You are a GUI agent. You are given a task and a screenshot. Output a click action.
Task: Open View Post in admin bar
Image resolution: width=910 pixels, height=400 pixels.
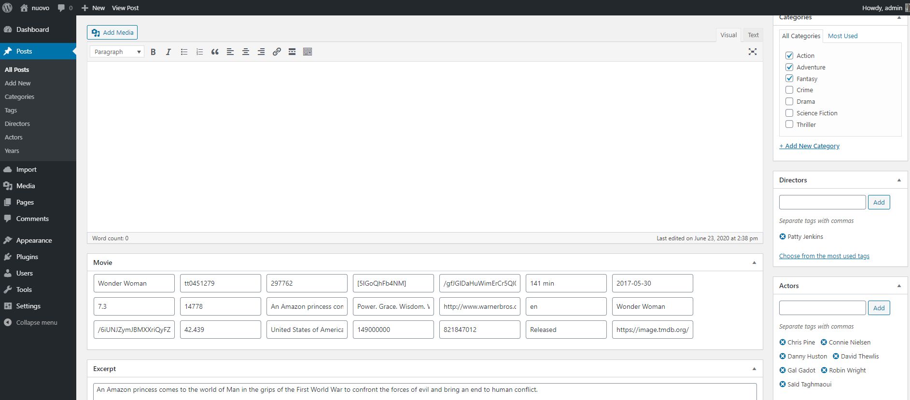pyautogui.click(x=126, y=8)
